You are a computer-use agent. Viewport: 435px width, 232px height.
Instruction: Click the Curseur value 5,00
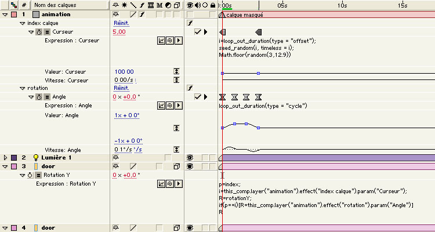[x=119, y=32]
